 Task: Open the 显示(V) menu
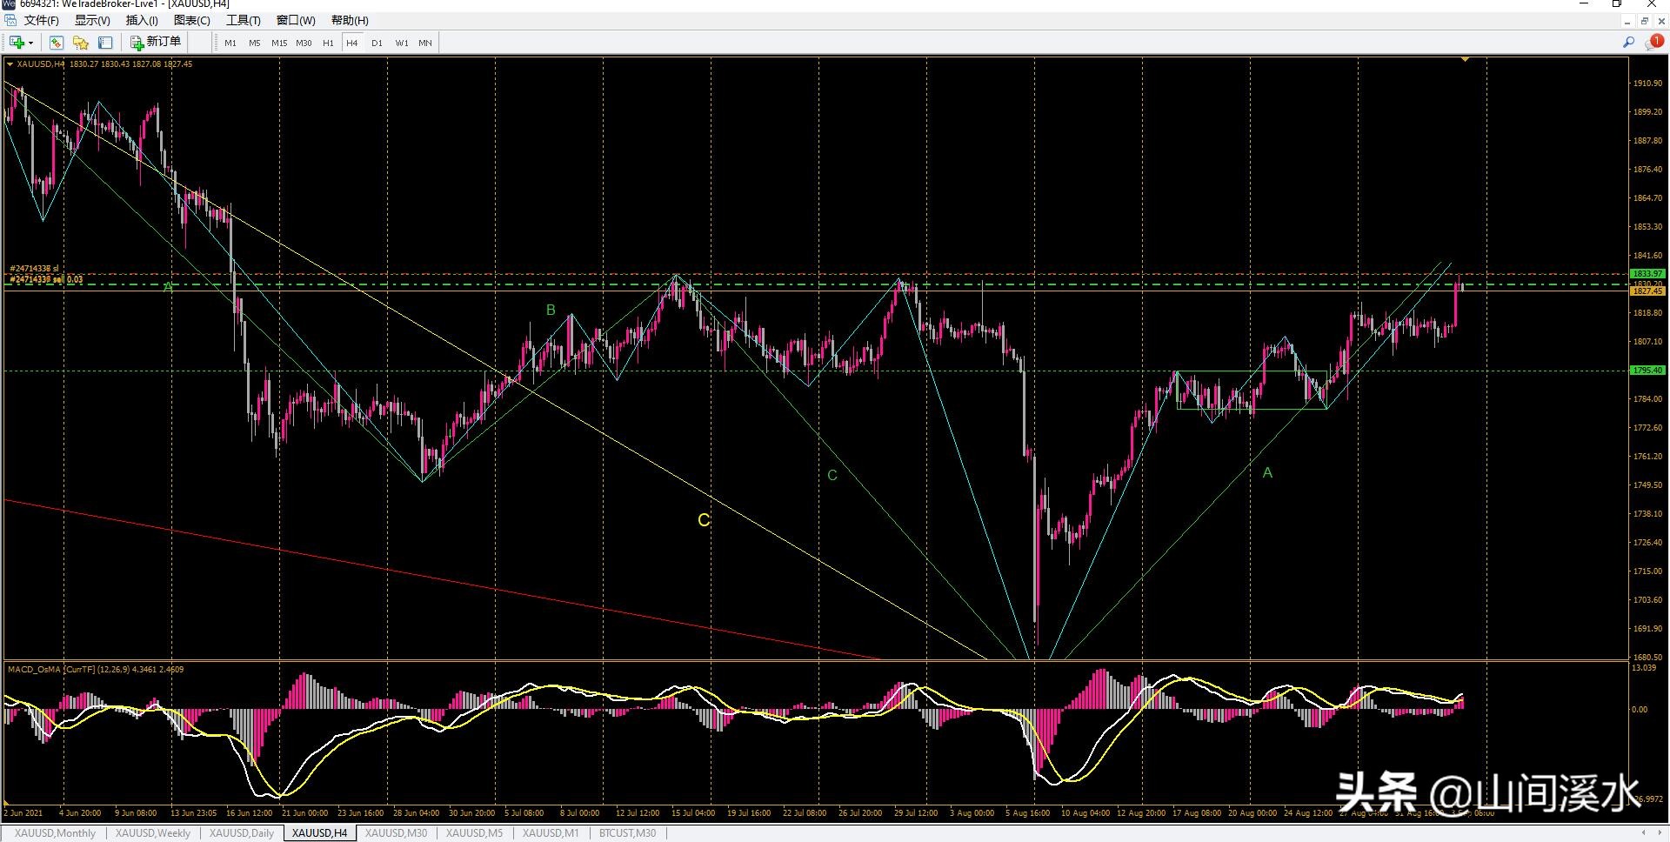click(x=92, y=20)
